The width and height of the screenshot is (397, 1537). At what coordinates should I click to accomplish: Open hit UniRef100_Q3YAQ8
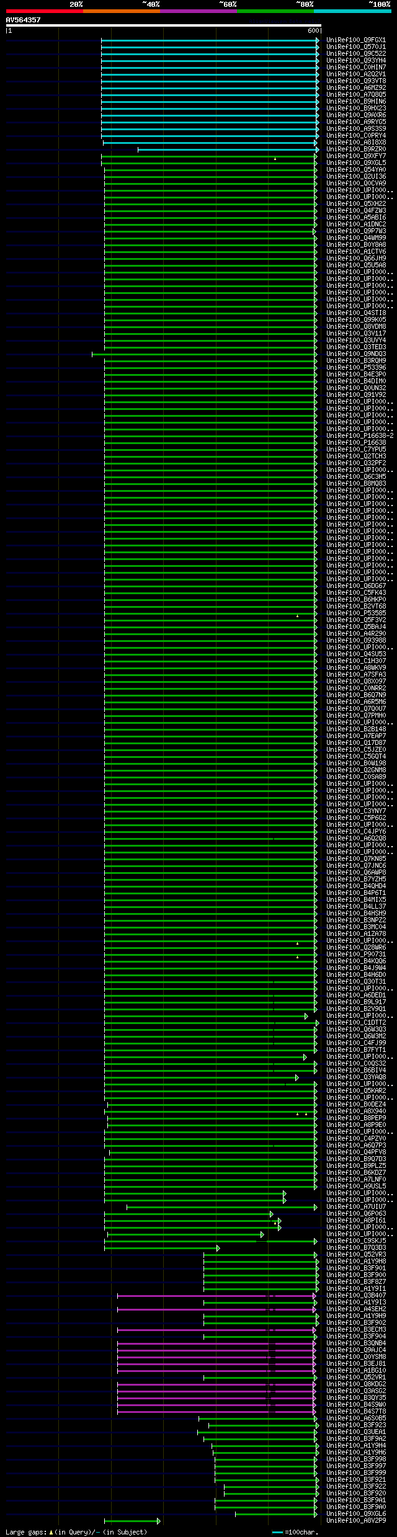[x=356, y=1077]
